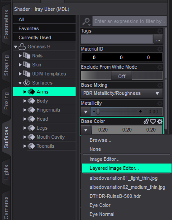This screenshot has height=220, width=172.
Task: Click the Mouth Cavity surface icon
Action: 31,137
